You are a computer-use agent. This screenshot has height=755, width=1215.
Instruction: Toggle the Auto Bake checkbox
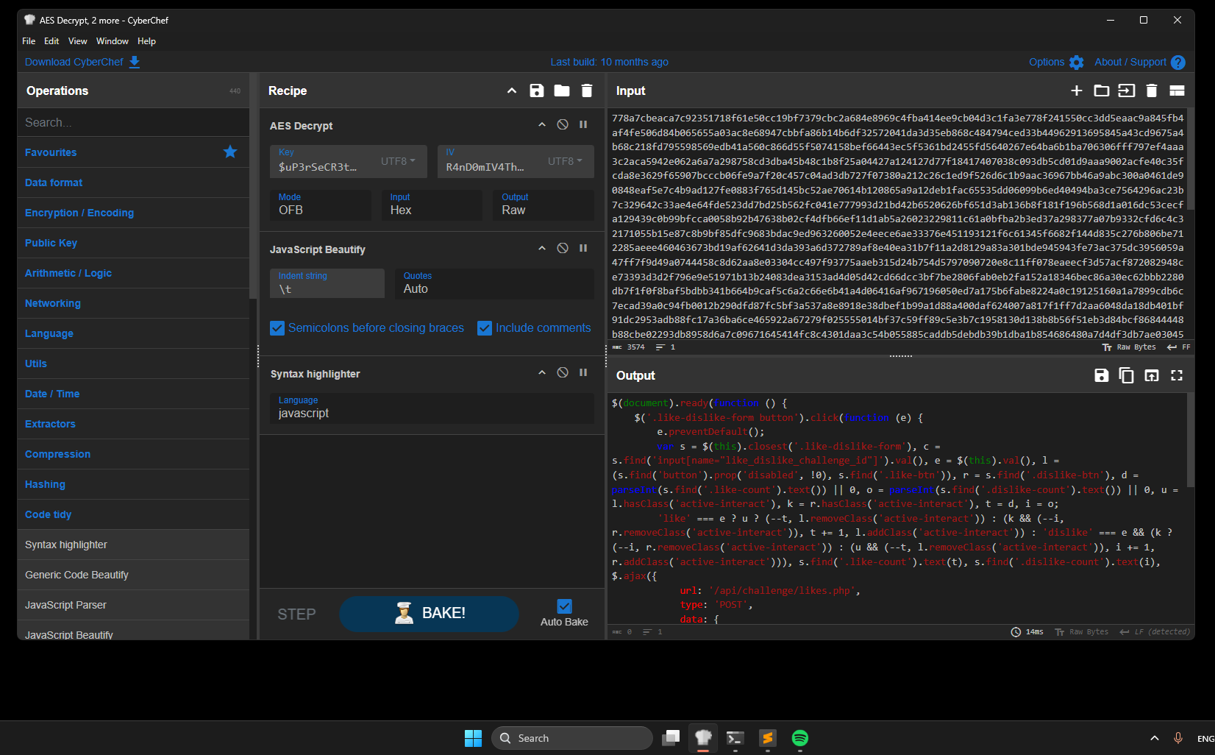[564, 606]
